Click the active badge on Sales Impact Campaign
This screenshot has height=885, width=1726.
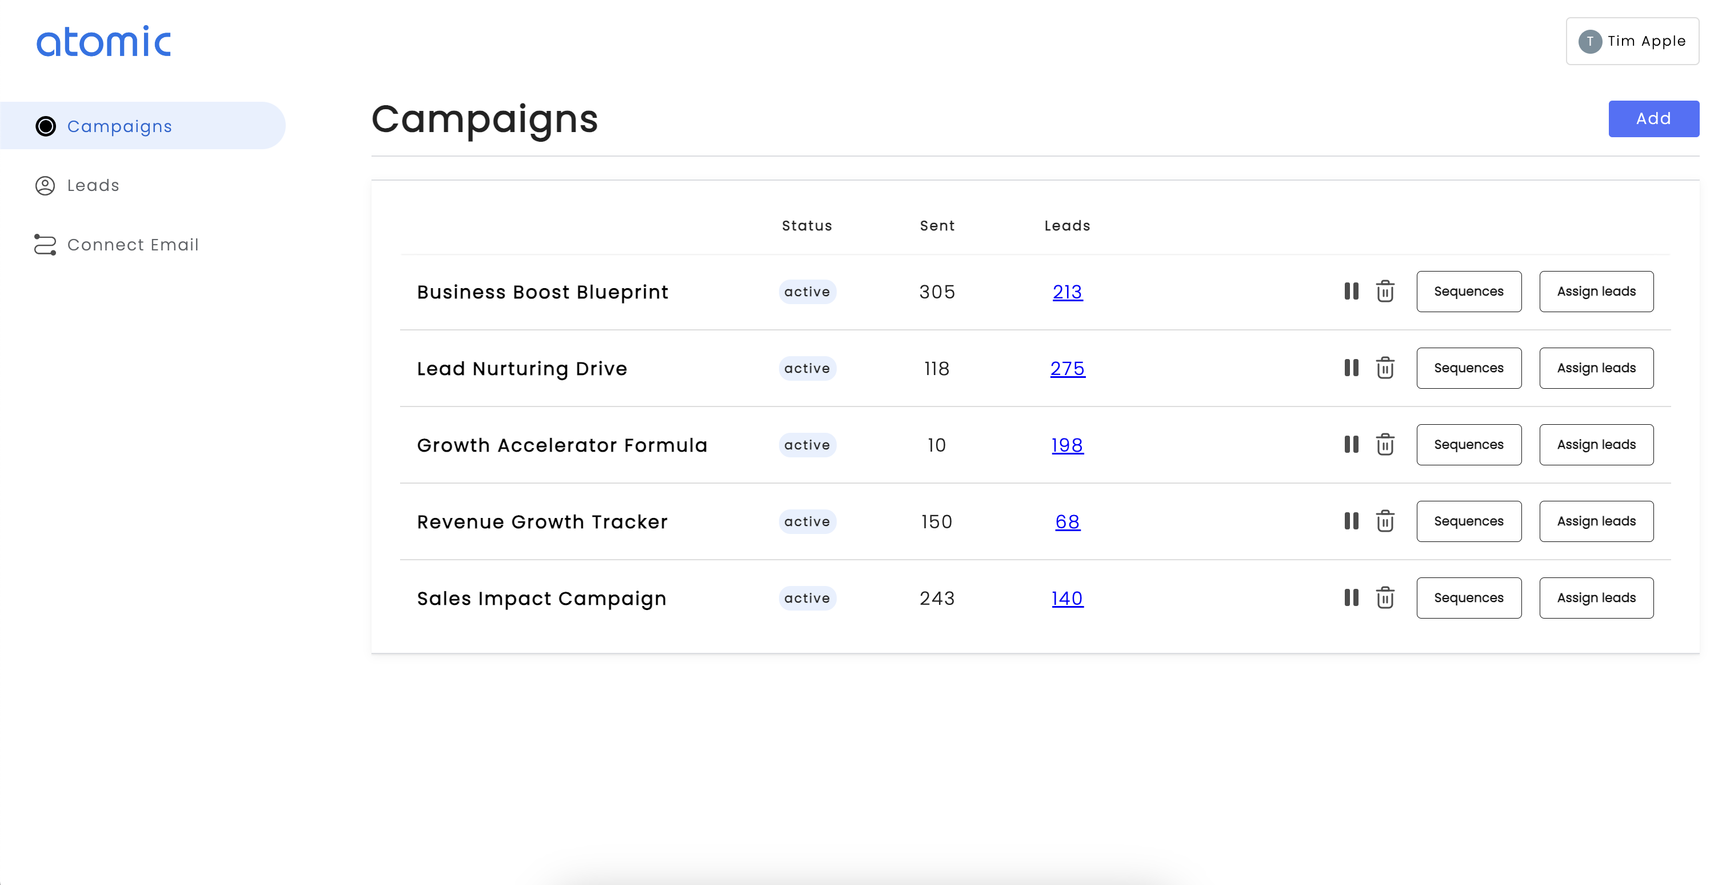[x=808, y=598]
